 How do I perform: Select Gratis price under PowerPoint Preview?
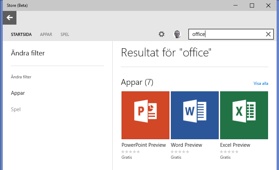click(127, 157)
